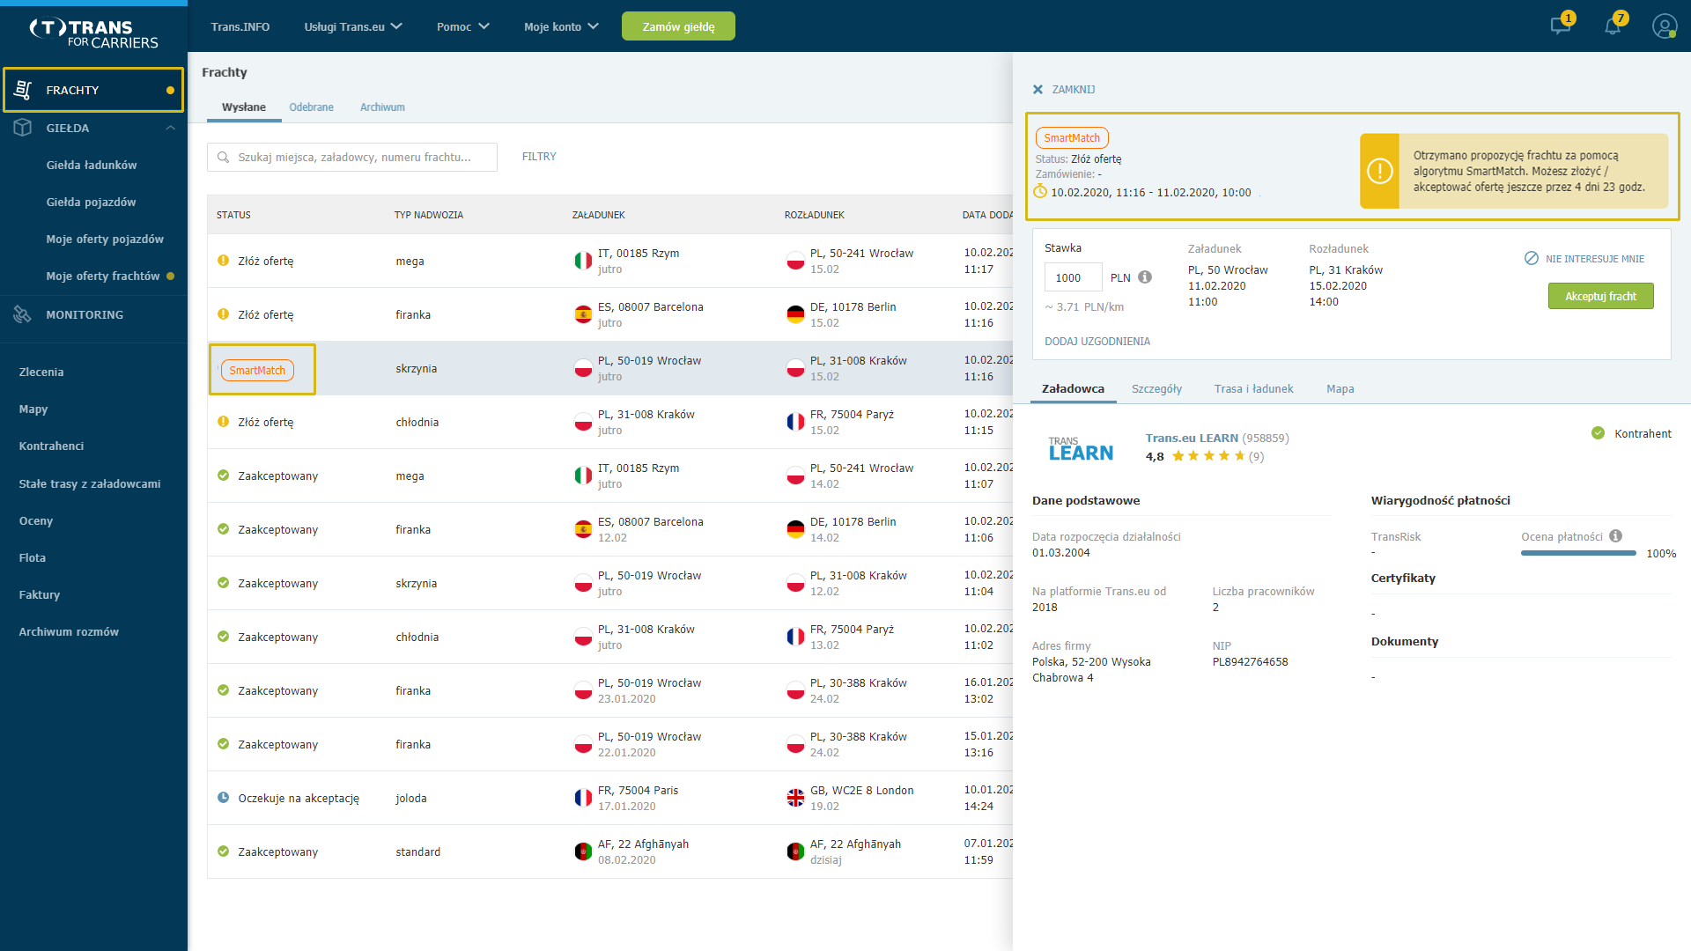
Task: Click the Filtry link
Action: pos(539,157)
